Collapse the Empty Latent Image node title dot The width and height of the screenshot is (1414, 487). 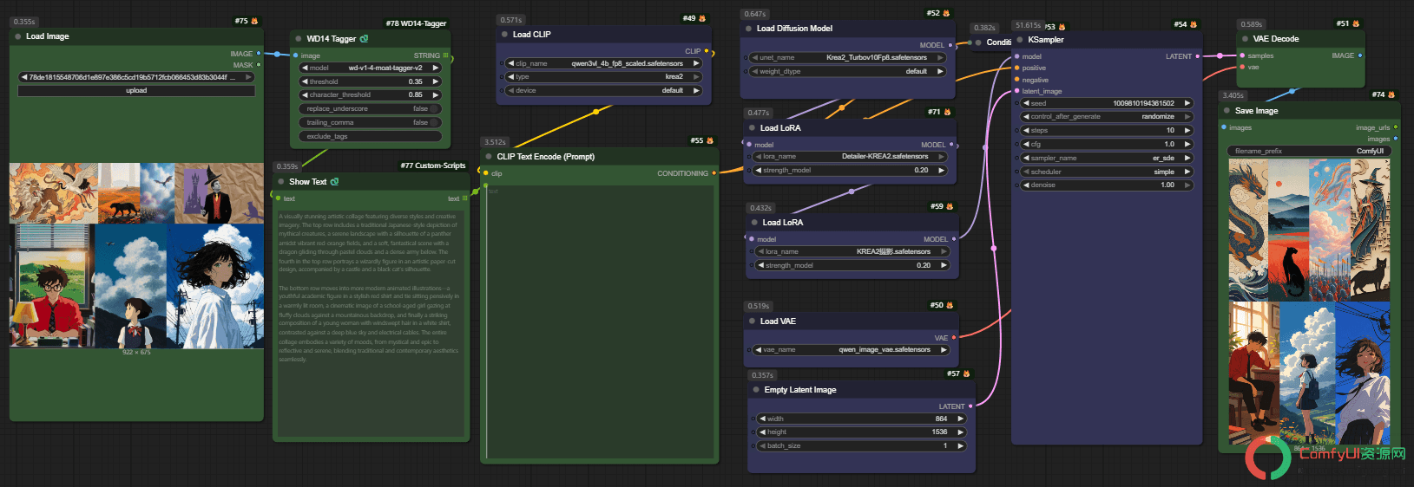pos(755,390)
